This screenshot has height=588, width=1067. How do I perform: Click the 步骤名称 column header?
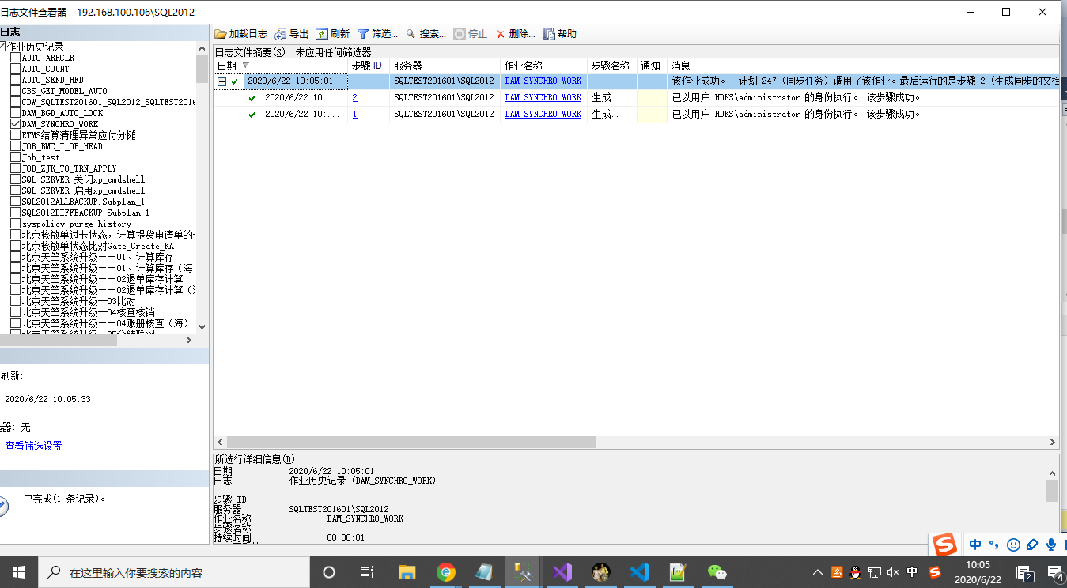coord(612,66)
